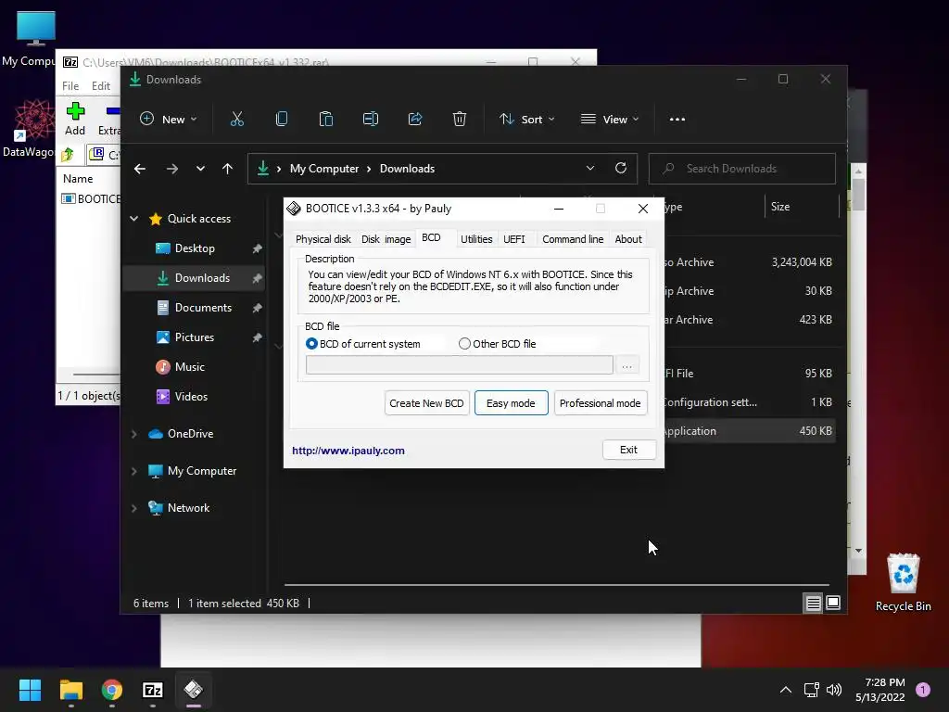
Task: Switch to the Physical disk tab
Action: click(x=323, y=239)
